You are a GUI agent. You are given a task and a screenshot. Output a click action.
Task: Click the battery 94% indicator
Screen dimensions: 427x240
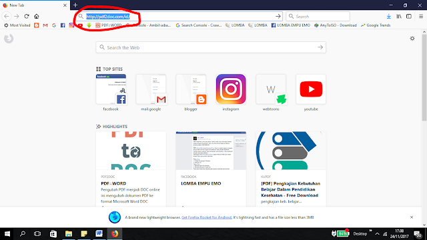click(342, 233)
